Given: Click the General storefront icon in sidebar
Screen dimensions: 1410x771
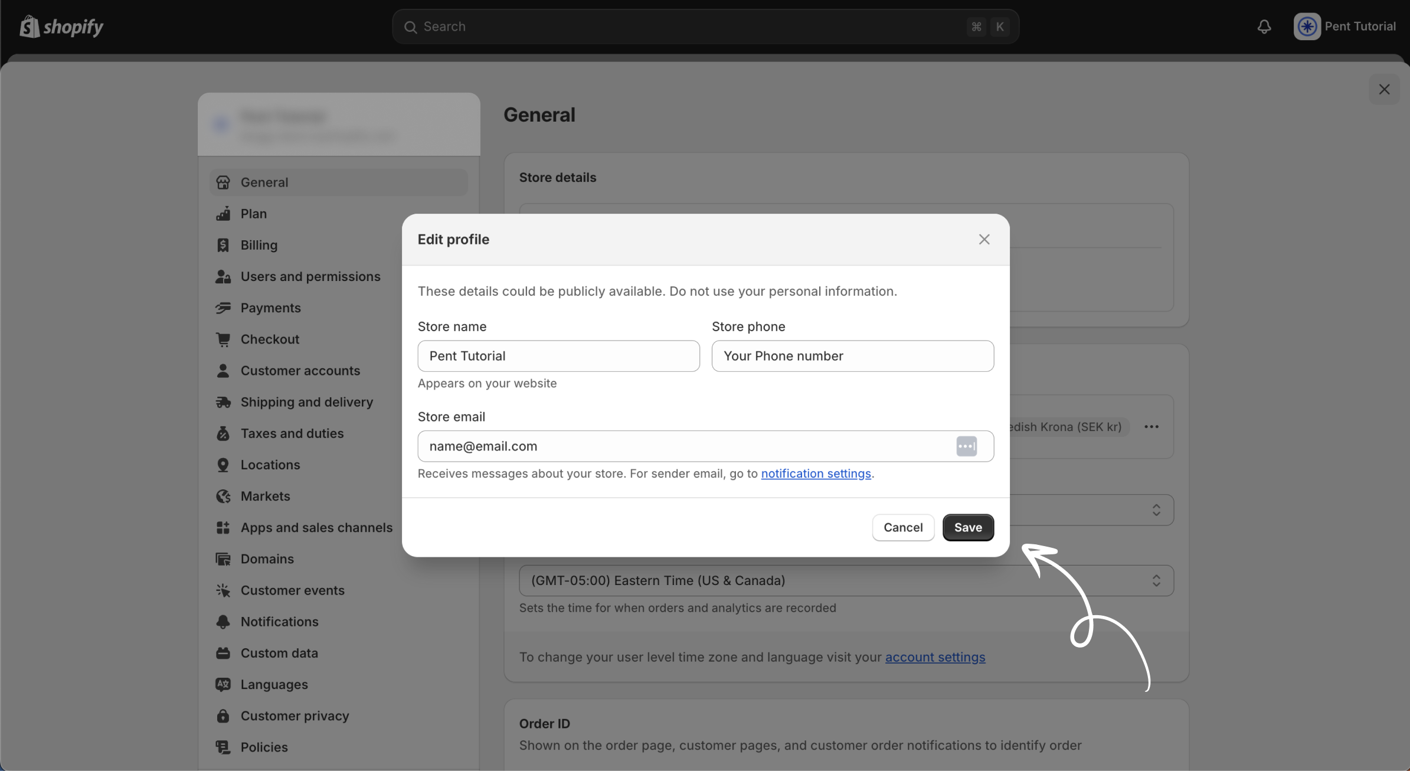Looking at the screenshot, I should (x=223, y=182).
